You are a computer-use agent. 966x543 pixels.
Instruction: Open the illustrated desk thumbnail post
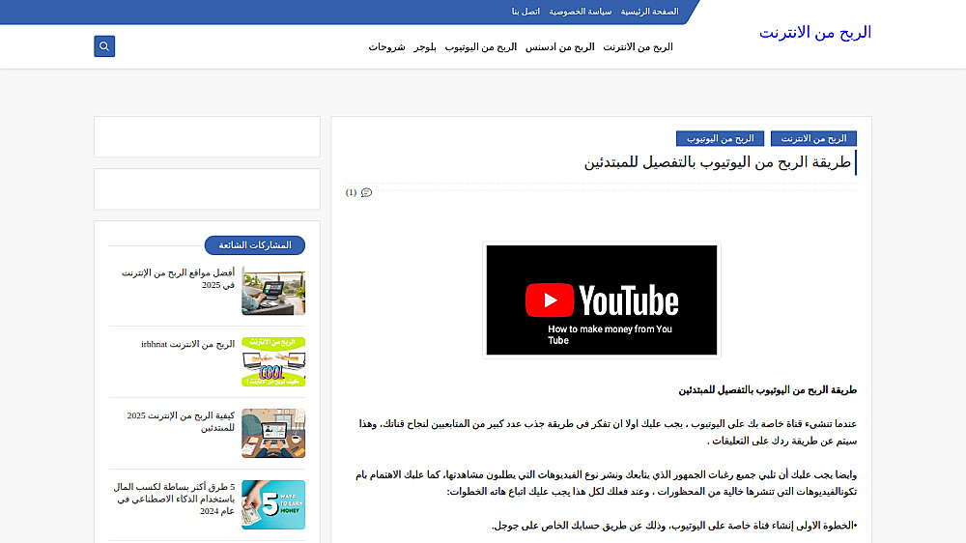pyautogui.click(x=273, y=433)
